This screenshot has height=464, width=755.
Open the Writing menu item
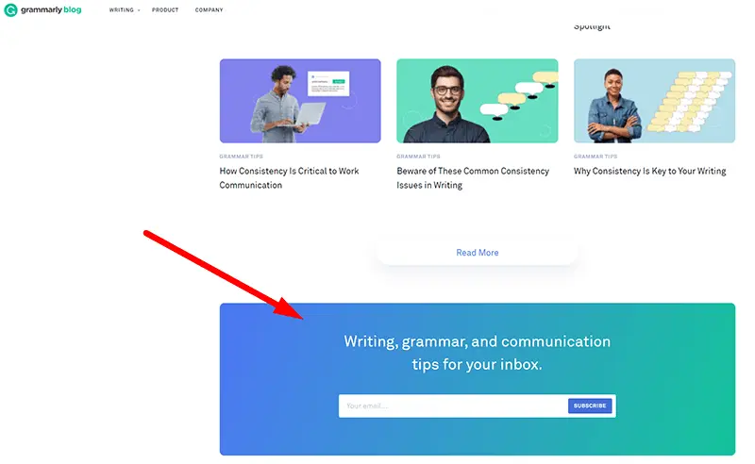122,9
